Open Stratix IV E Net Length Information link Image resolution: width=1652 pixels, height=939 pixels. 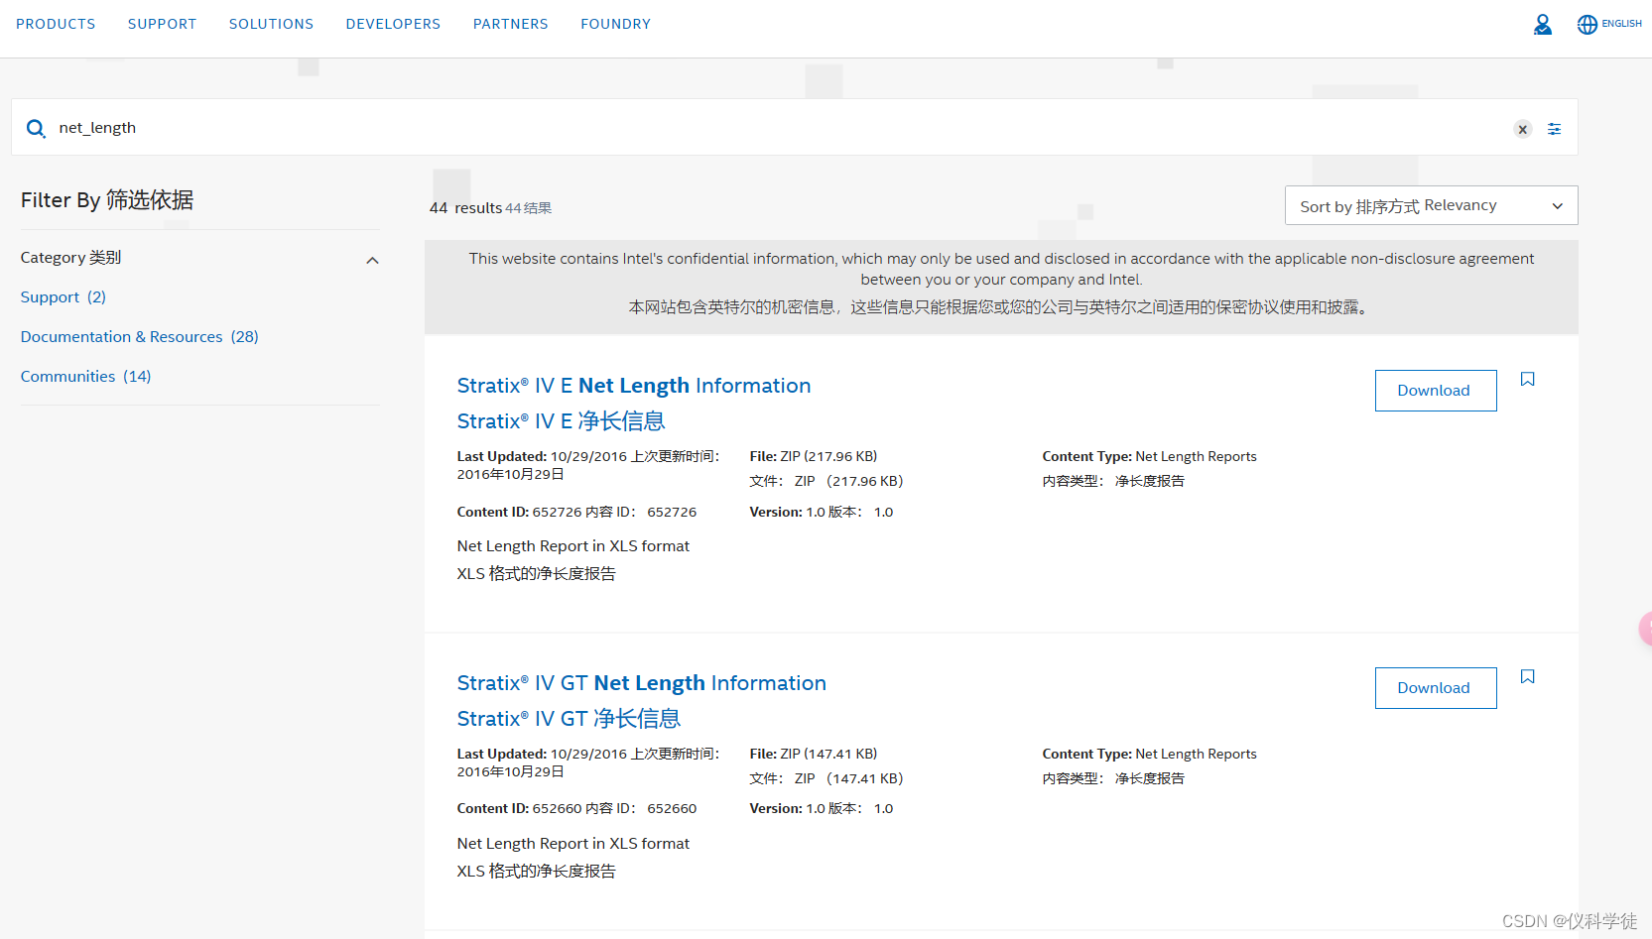(634, 386)
